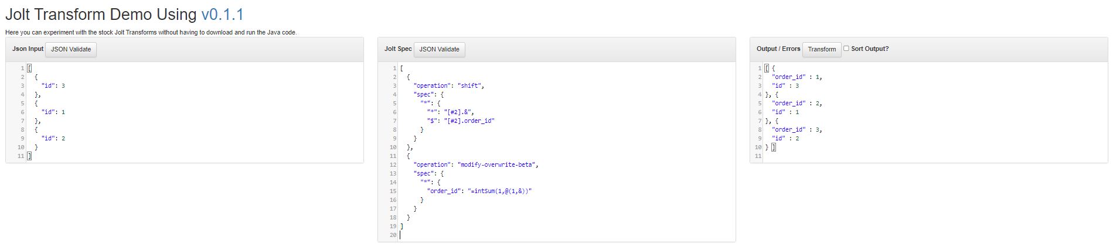Click "order_id" : 3 in Output panel
1113x244 pixels.
pyautogui.click(x=797, y=129)
